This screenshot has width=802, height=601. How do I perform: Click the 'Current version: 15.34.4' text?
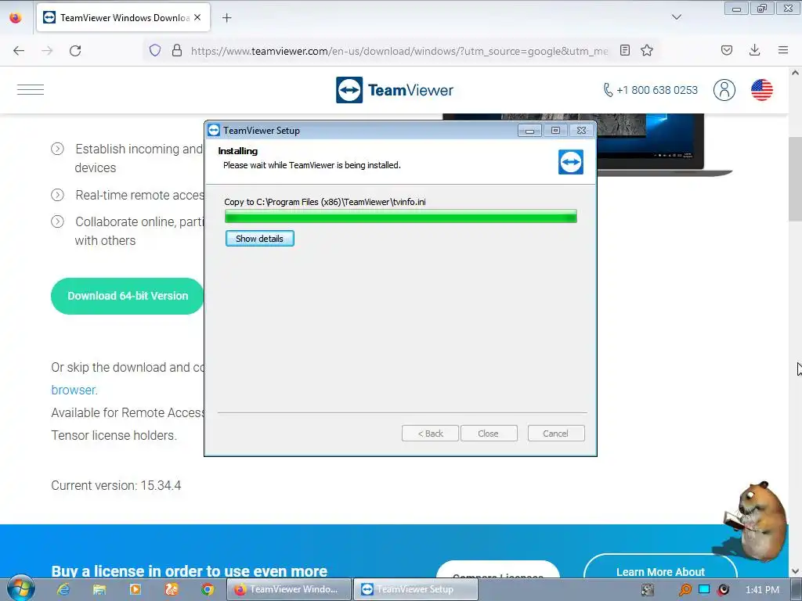point(116,485)
